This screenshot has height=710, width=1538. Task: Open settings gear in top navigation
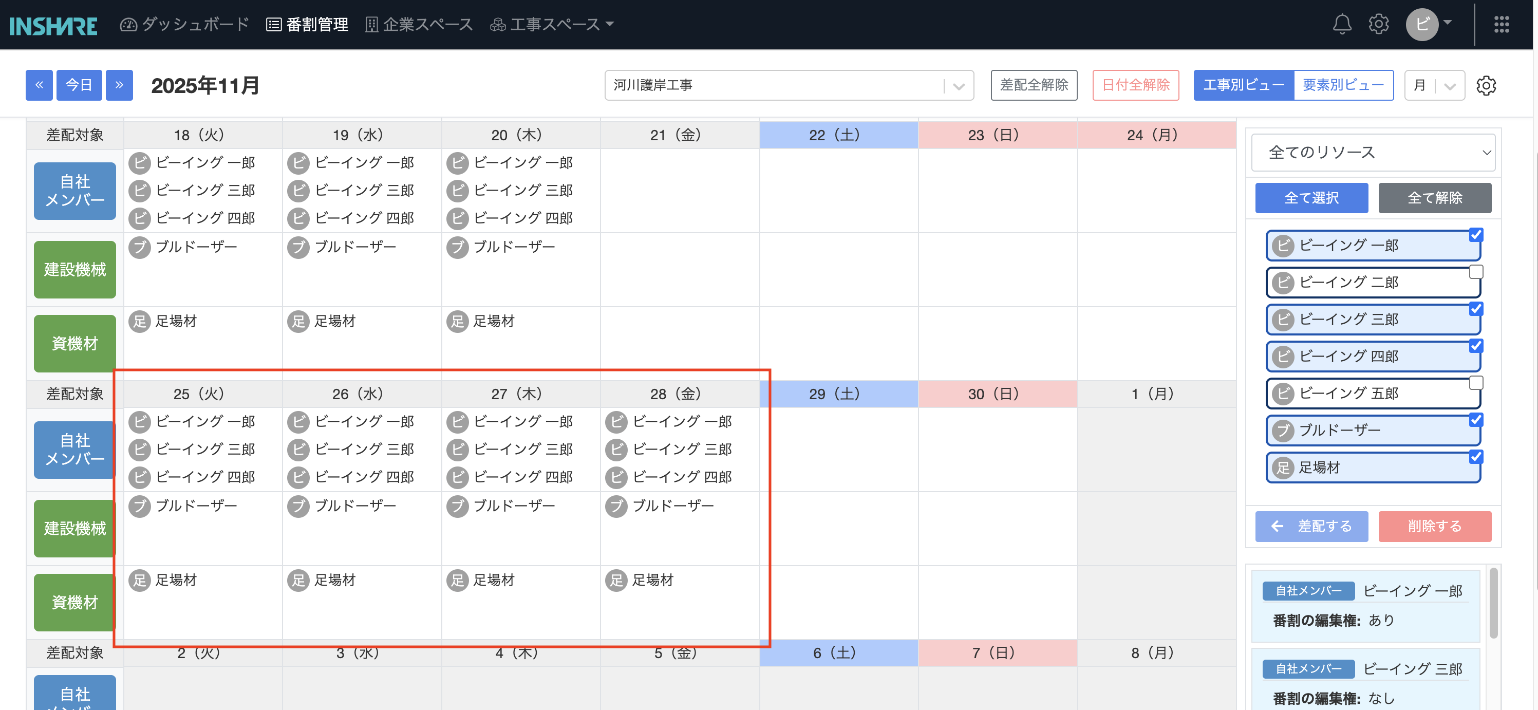coord(1379,25)
